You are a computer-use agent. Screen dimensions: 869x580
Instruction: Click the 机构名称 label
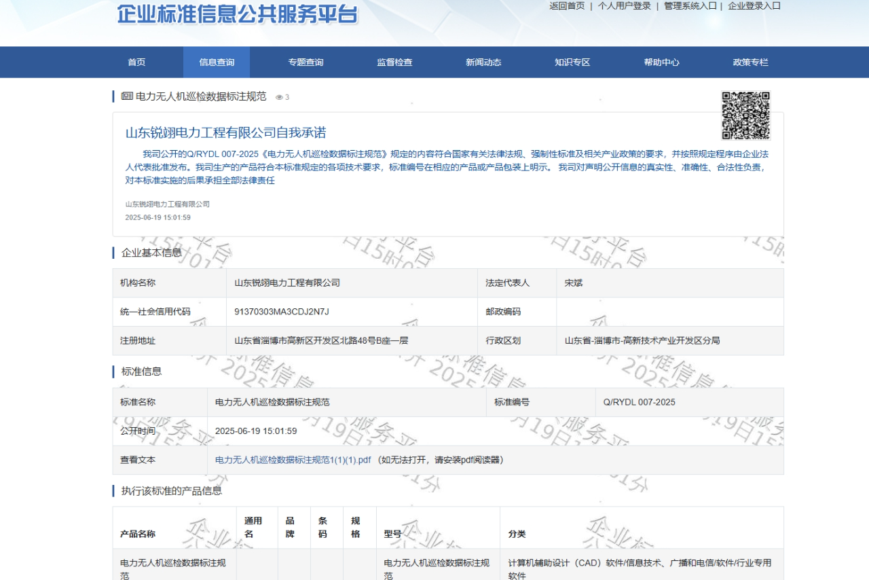coord(138,283)
